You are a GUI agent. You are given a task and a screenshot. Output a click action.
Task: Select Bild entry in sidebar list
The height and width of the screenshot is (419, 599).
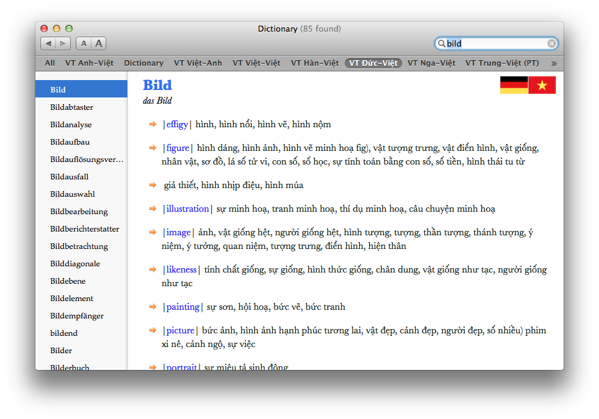coord(81,89)
